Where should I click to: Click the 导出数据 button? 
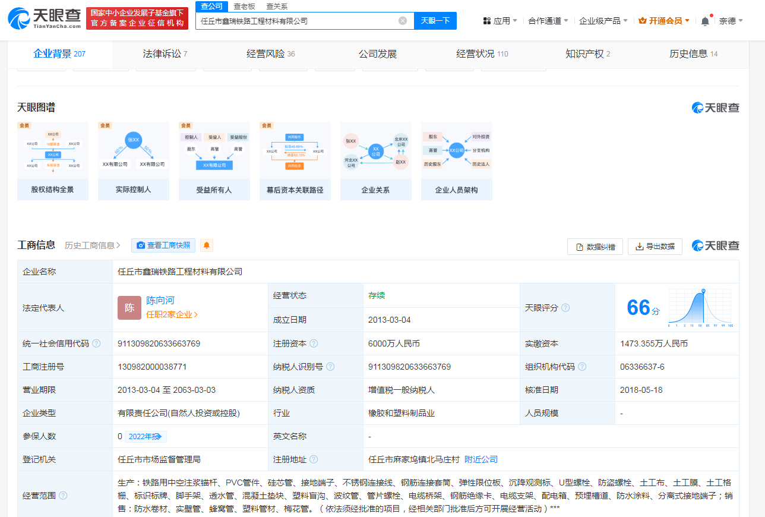(655, 246)
